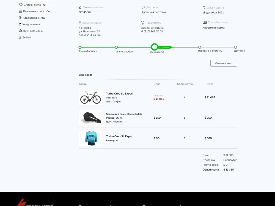
Task: Click the Количество column header
Action: point(185,84)
